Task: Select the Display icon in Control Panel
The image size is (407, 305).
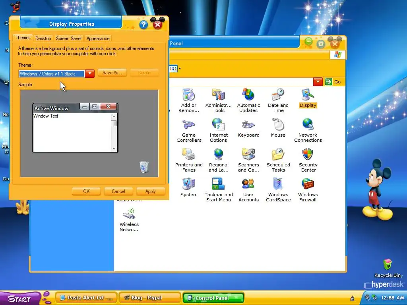Action: coord(308,98)
